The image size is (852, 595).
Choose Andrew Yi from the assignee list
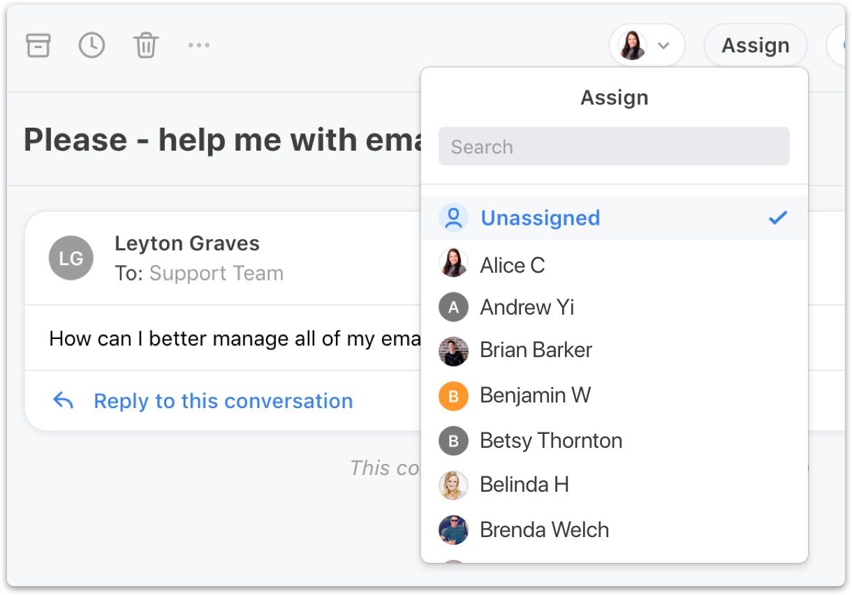(x=527, y=307)
